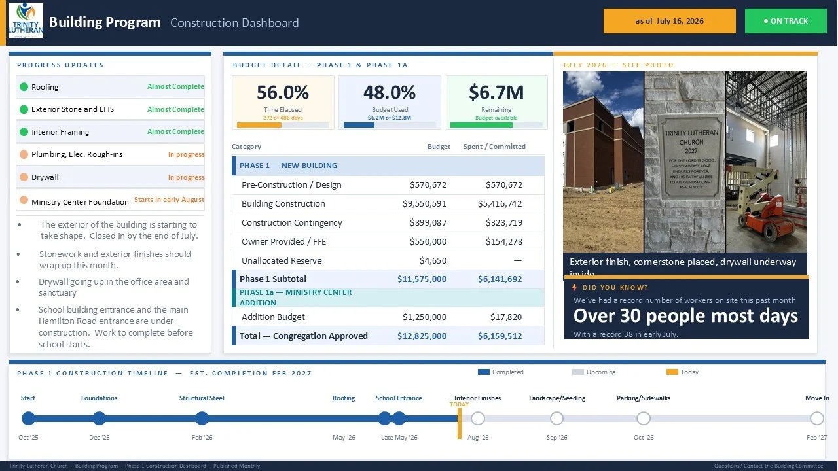
Task: Click the Budget Used blue progress bar
Action: (359, 125)
